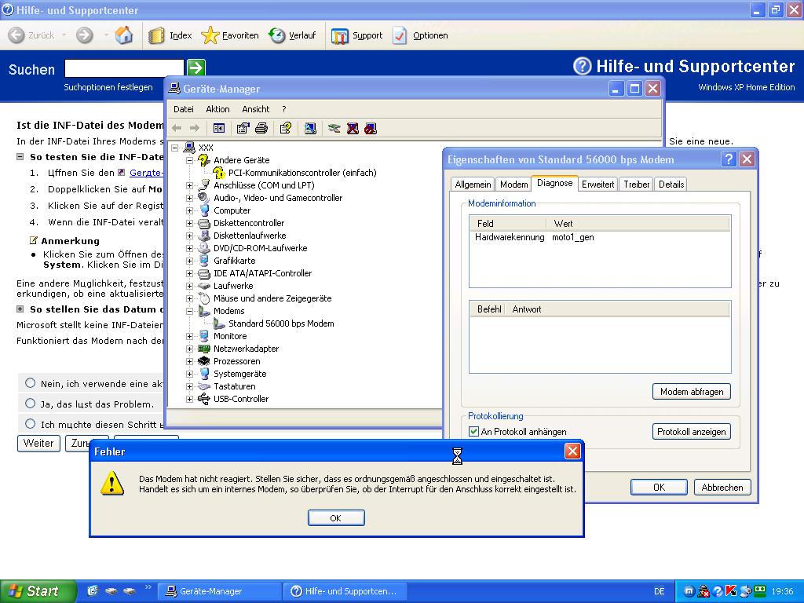Open Verlauf history in Help Center
The image size is (804, 603).
(x=292, y=35)
